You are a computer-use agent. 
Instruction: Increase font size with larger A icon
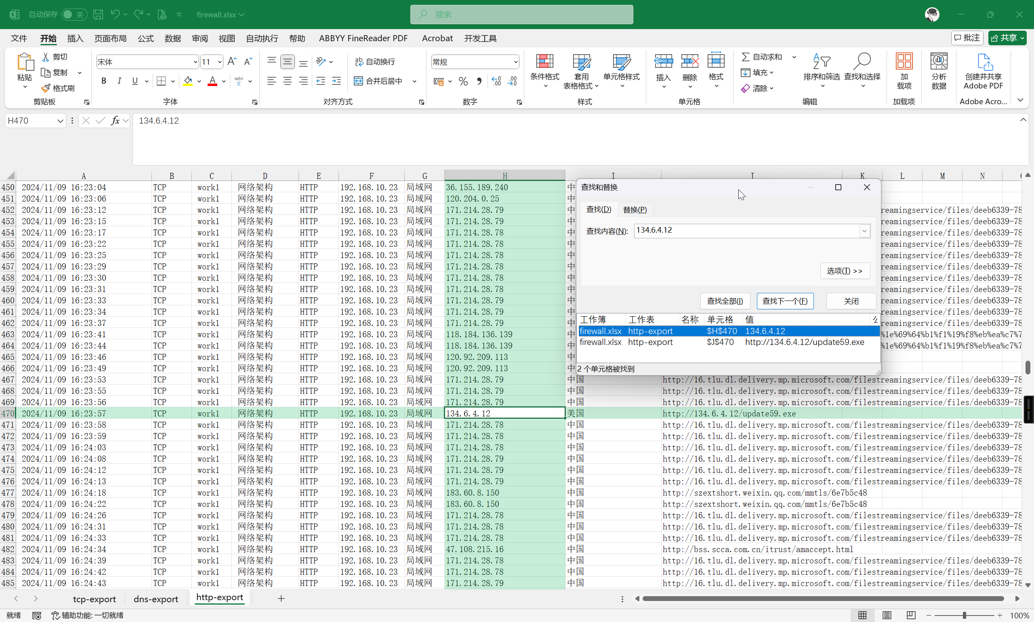(232, 62)
